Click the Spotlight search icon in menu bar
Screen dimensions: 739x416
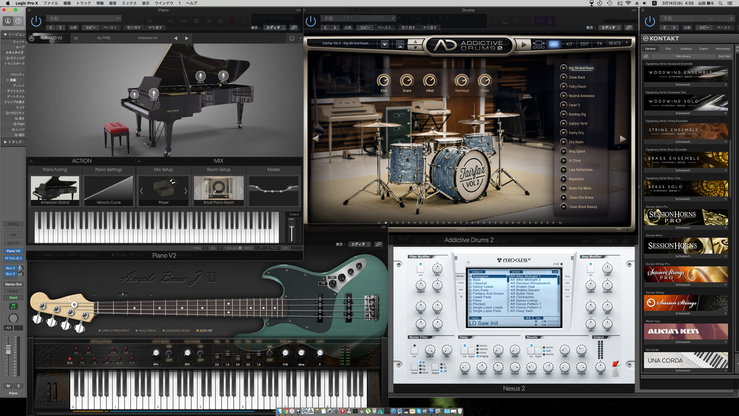719,3
